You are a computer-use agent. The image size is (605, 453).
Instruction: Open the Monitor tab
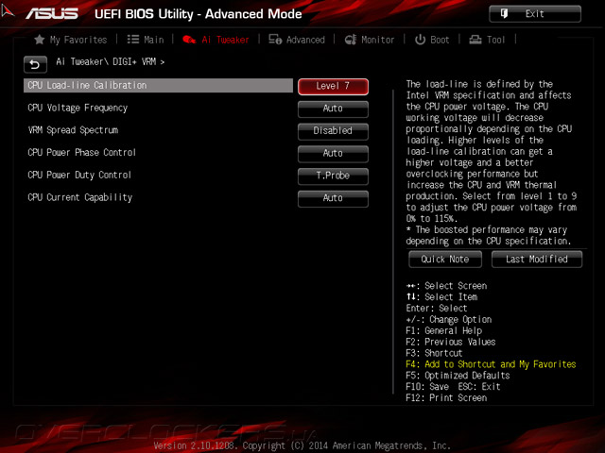370,40
